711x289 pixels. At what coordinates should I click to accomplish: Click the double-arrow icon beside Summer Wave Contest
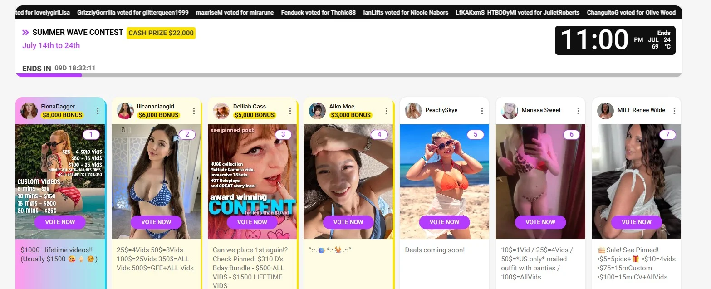[26, 33]
